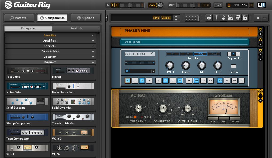
Task: Toggle HI quality mode
Action: 251,5
